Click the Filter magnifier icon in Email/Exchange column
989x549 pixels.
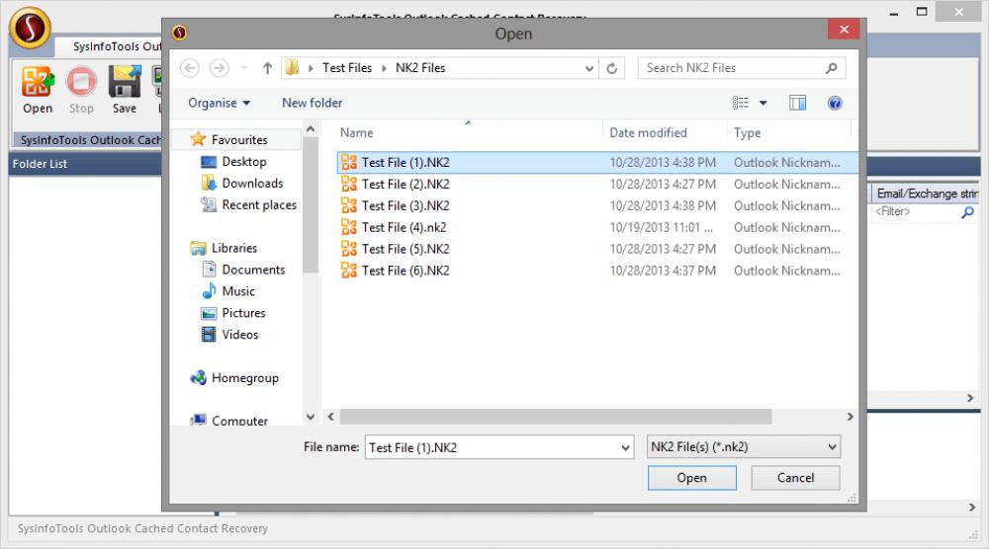point(967,212)
